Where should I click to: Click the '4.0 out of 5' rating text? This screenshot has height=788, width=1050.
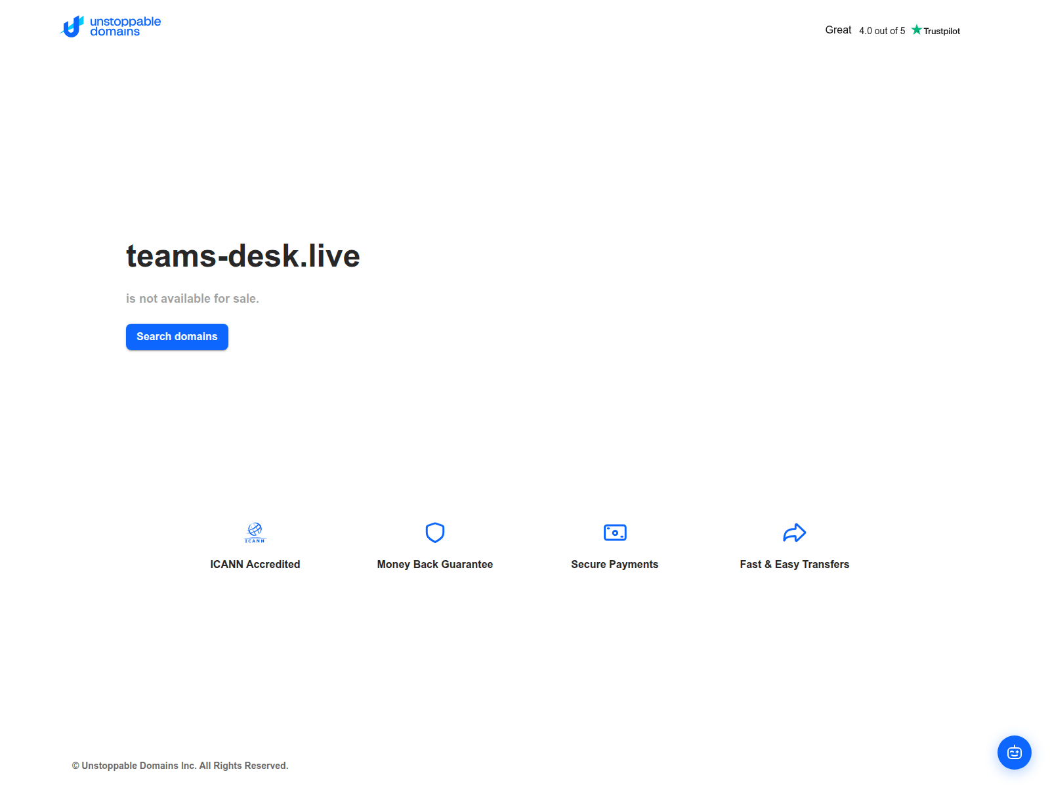882,31
